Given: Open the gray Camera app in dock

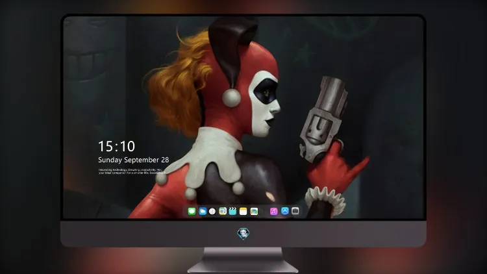Looking at the screenshot, I should point(295,211).
